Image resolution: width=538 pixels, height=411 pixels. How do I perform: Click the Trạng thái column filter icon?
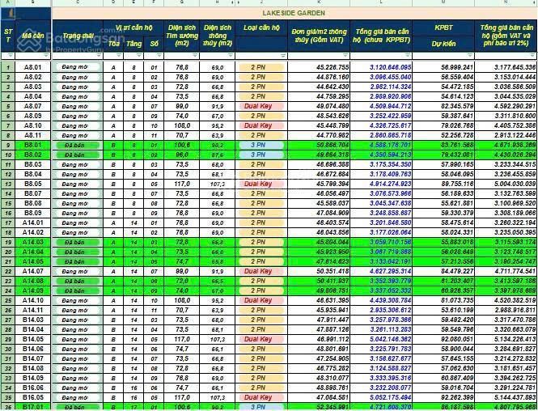coord(99,56)
